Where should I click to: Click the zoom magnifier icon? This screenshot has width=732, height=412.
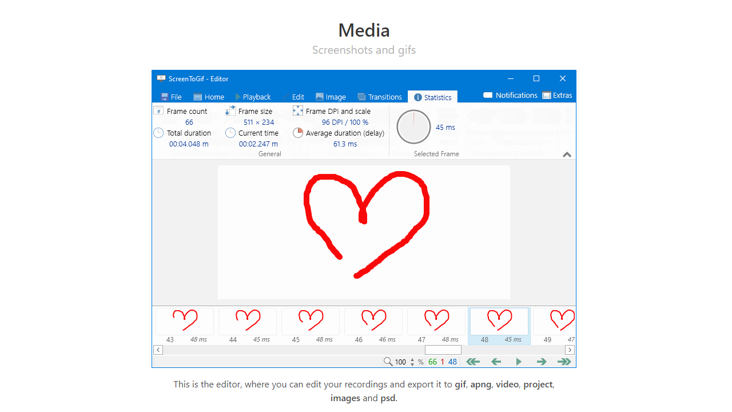click(388, 362)
